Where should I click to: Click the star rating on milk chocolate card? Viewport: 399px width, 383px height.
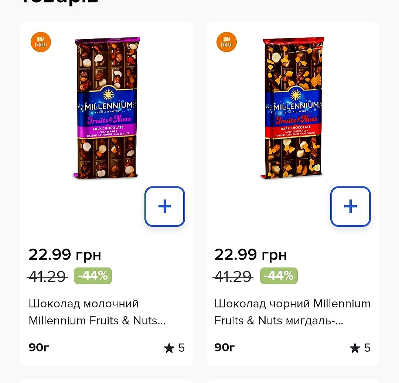click(x=174, y=348)
